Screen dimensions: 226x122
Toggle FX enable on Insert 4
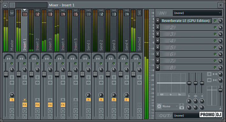point(63,105)
